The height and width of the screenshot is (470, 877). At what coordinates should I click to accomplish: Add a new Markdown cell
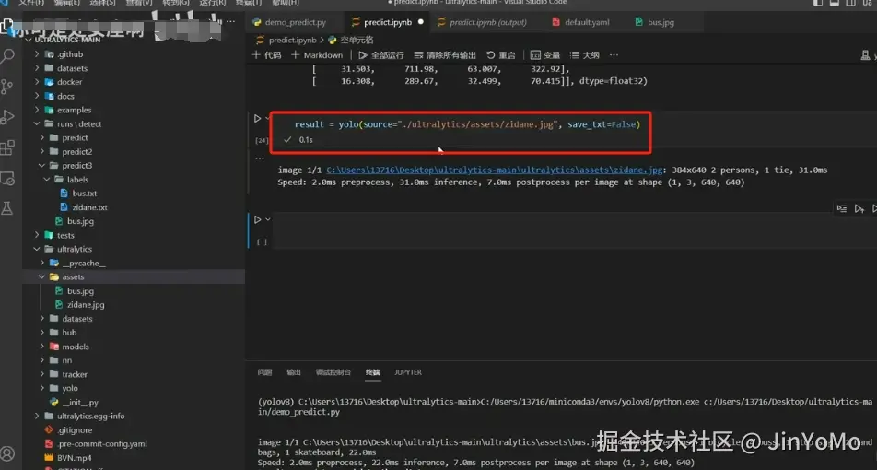[317, 55]
